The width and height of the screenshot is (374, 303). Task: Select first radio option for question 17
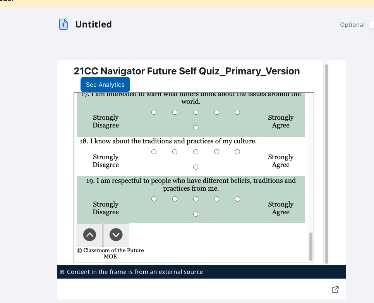click(x=154, y=112)
